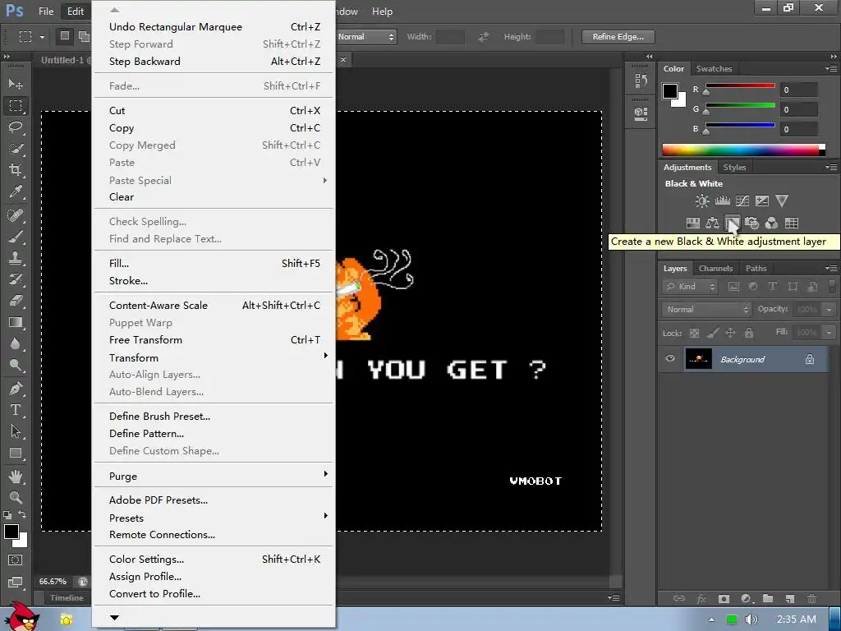This screenshot has height=631, width=841.
Task: Toggle lock transparent pixels
Action: pos(694,334)
